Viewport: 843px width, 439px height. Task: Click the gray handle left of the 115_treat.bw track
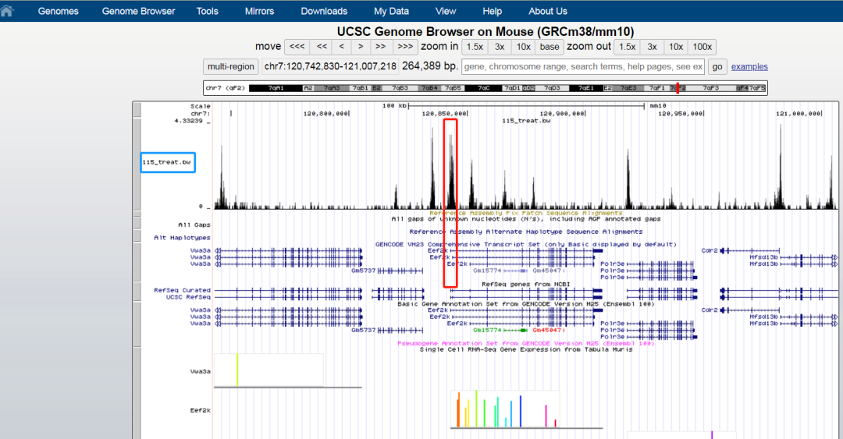(x=137, y=164)
